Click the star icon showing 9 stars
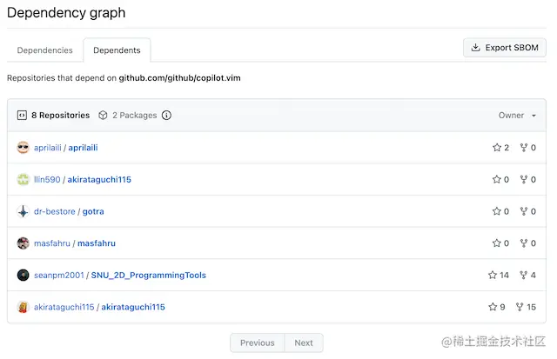The image size is (557, 359). point(493,307)
